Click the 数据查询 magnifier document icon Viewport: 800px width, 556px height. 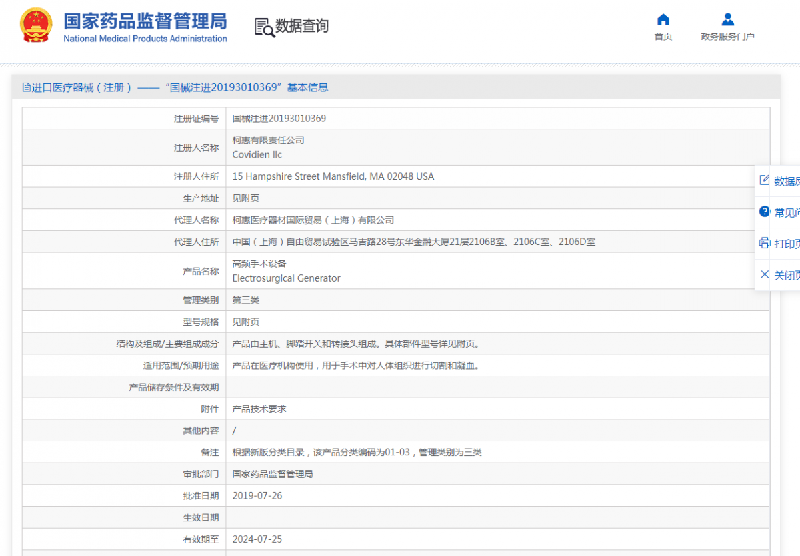(264, 27)
